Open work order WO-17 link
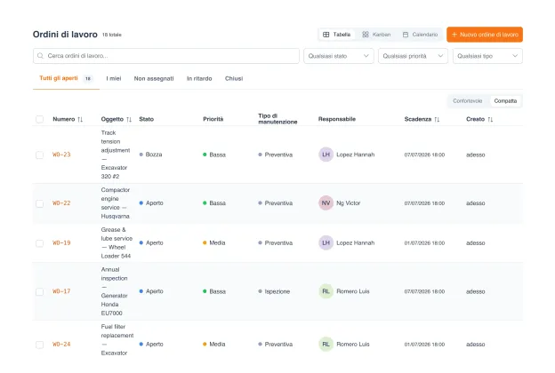The height and width of the screenshot is (373, 555). tap(61, 291)
